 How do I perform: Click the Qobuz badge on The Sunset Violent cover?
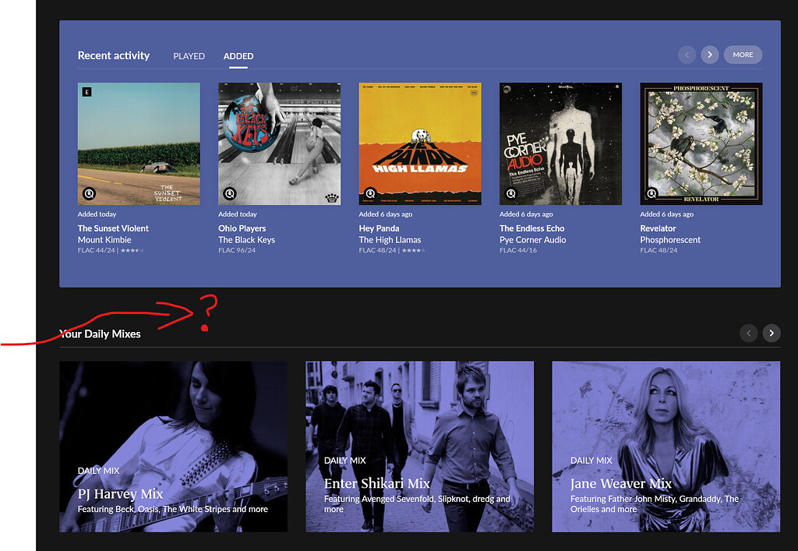click(87, 193)
